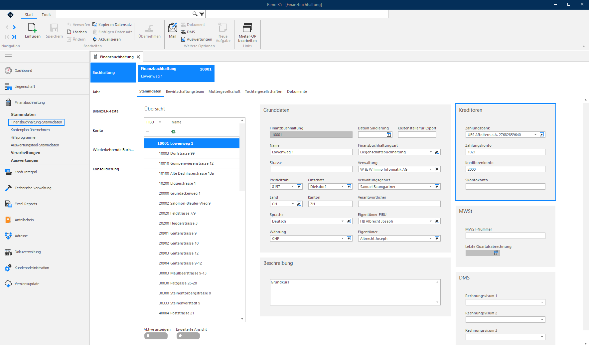Expand Verwaltung dropdown
The image size is (589, 345).
431,169
